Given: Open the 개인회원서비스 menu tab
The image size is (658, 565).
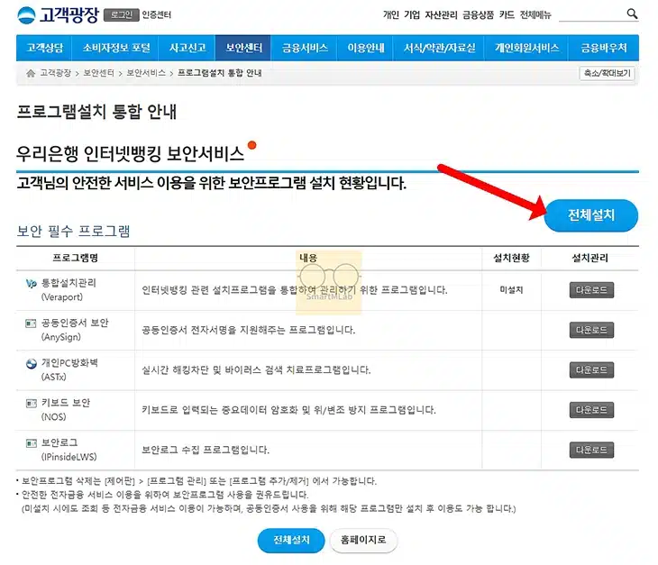Looking at the screenshot, I should click(x=526, y=48).
